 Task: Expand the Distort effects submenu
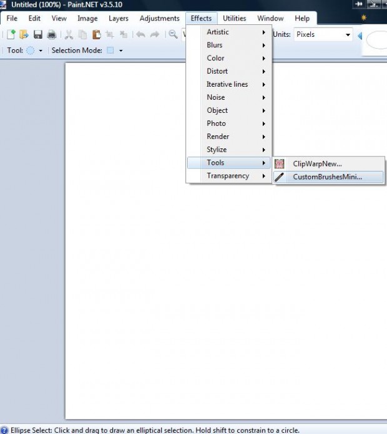click(x=229, y=71)
